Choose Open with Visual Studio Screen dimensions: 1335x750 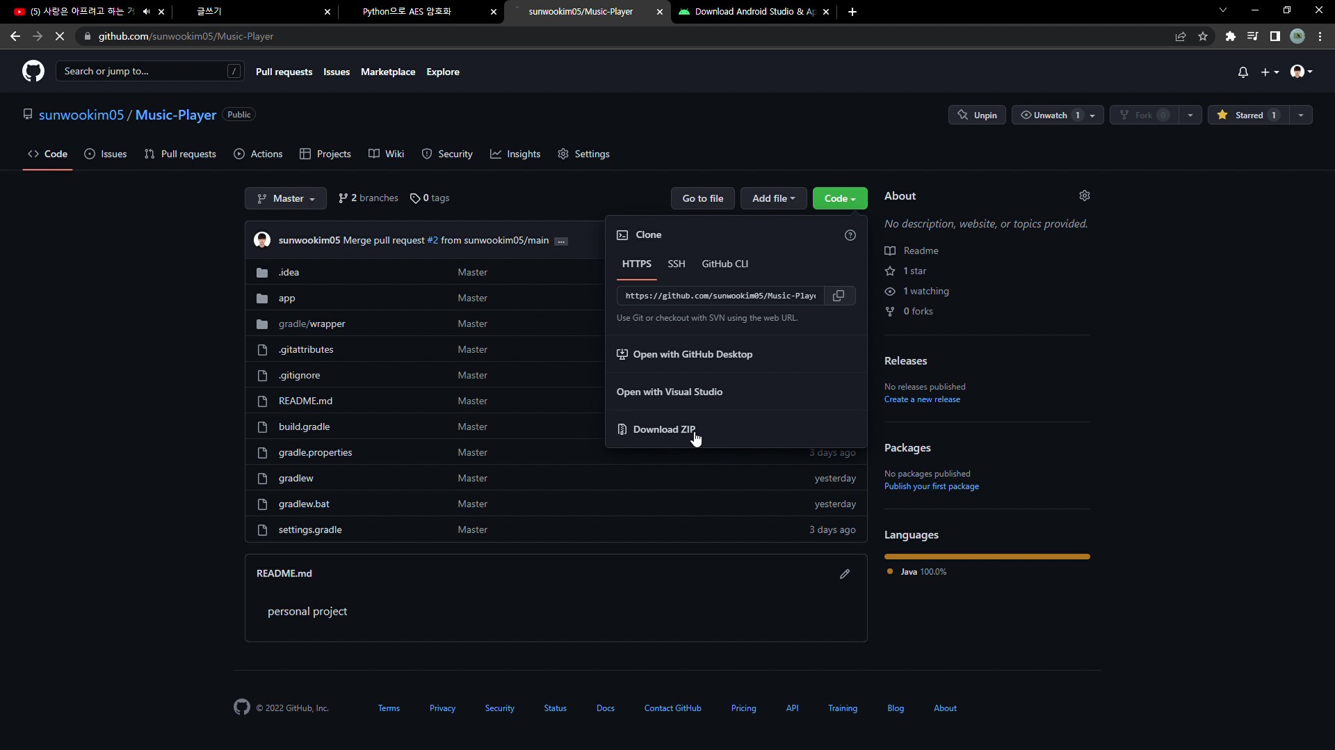(x=670, y=392)
